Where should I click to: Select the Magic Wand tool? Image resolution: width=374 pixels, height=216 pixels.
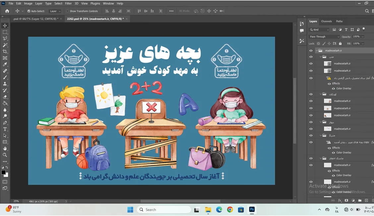[5, 45]
